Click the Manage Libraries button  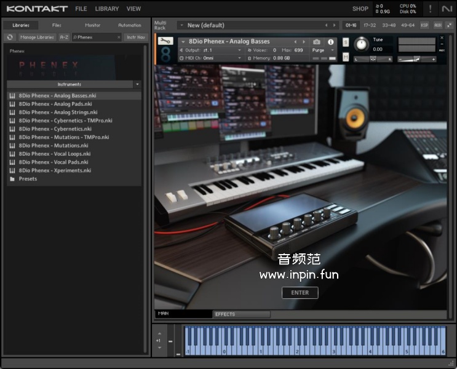[37, 38]
